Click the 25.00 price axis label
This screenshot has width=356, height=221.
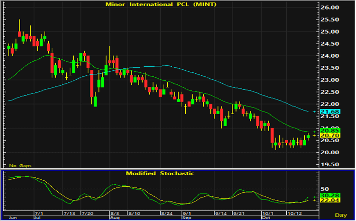coord(329,32)
